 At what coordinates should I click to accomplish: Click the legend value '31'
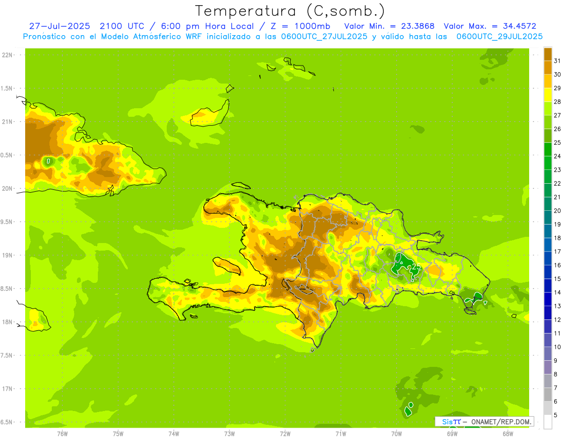click(558, 61)
